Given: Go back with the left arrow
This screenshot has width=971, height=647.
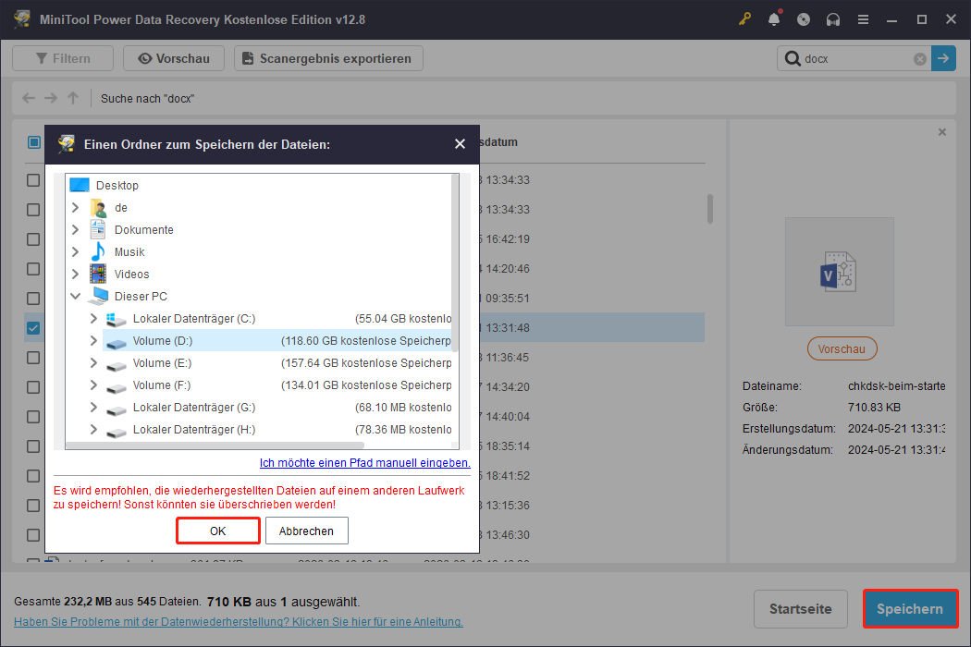Looking at the screenshot, I should point(29,98).
